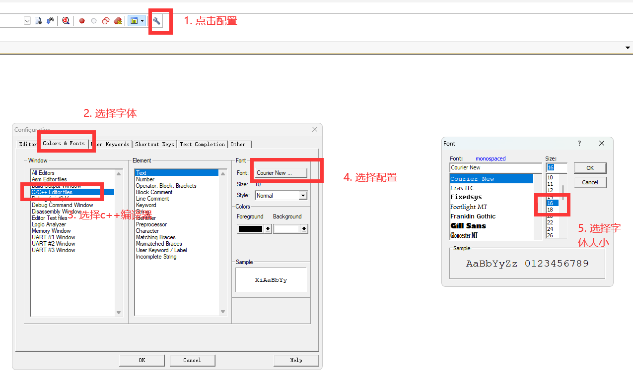
Task: Click the window layout toolbar icon
Action: [x=133, y=21]
